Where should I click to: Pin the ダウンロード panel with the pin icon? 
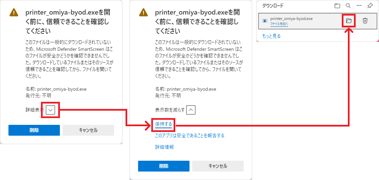point(370,6)
